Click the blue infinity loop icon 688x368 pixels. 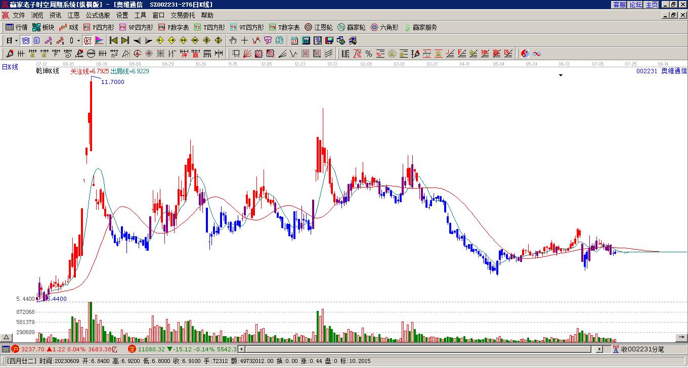(537, 54)
